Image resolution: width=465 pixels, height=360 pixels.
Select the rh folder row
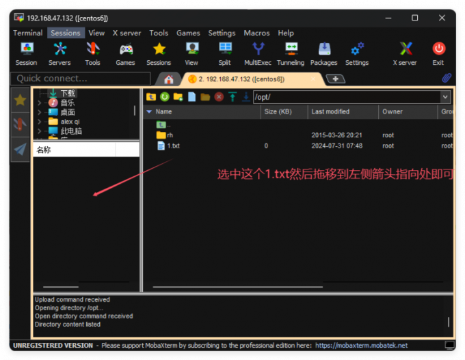coord(298,135)
